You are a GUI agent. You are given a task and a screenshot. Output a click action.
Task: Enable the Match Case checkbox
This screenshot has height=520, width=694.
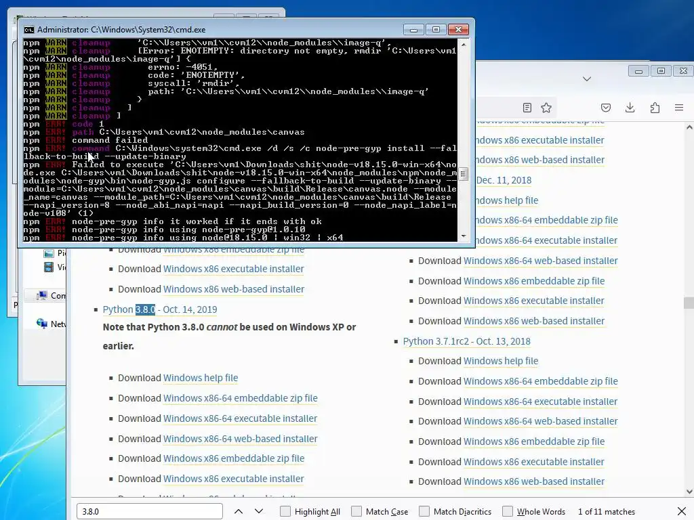[356, 511]
